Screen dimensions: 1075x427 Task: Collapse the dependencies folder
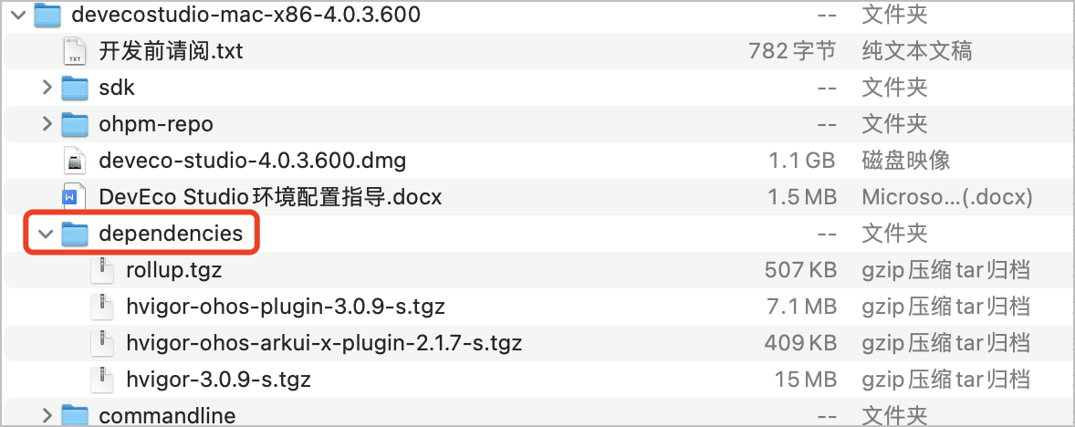tap(46, 234)
